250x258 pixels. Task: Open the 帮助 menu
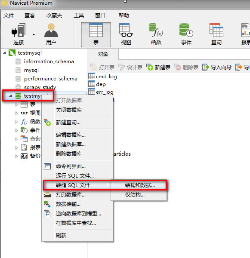tap(124, 15)
